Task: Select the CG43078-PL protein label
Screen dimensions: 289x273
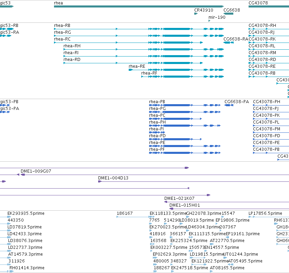Action: [x=266, y=122]
